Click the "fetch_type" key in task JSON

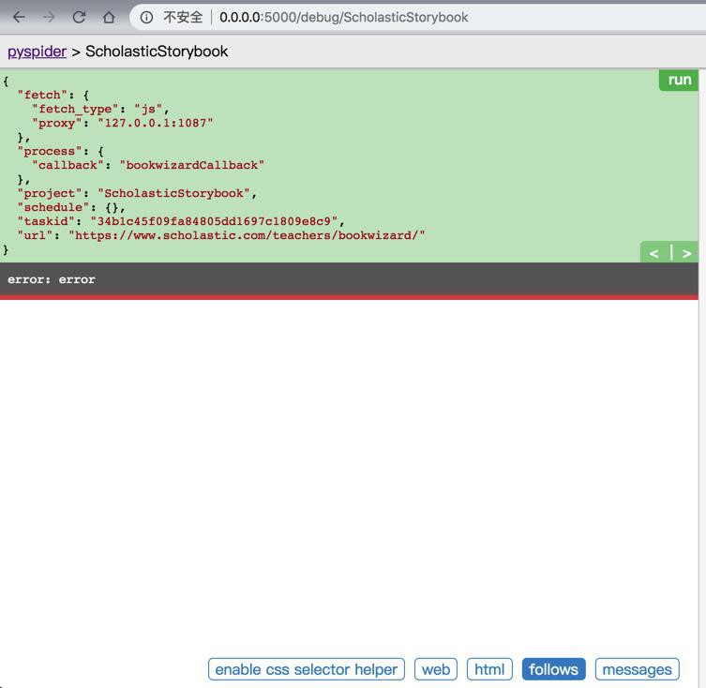point(75,109)
